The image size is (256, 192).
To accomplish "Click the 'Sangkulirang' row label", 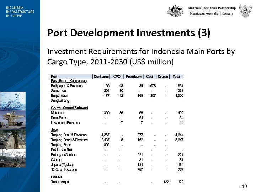I will (x=60, y=101).
